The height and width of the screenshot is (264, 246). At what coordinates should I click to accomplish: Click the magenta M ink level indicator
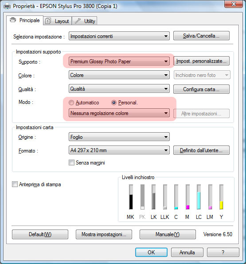pyautogui.click(x=187, y=197)
